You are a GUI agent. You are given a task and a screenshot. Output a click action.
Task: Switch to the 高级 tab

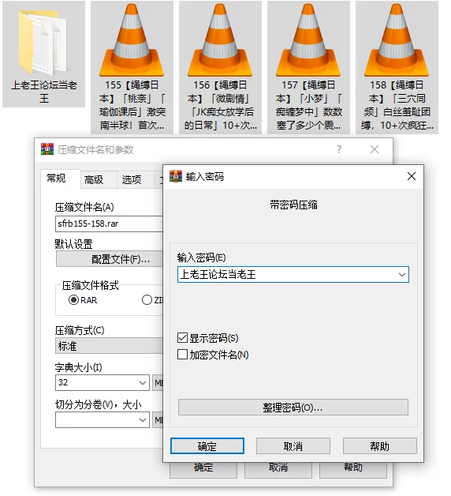click(x=94, y=179)
